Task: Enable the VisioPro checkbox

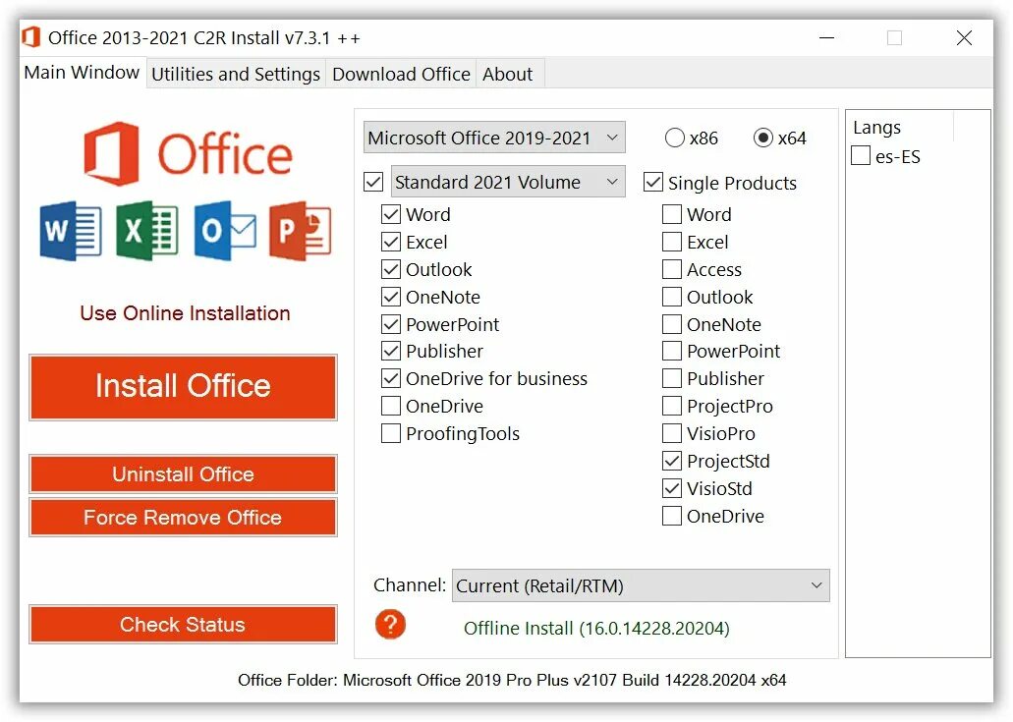Action: pos(672,433)
